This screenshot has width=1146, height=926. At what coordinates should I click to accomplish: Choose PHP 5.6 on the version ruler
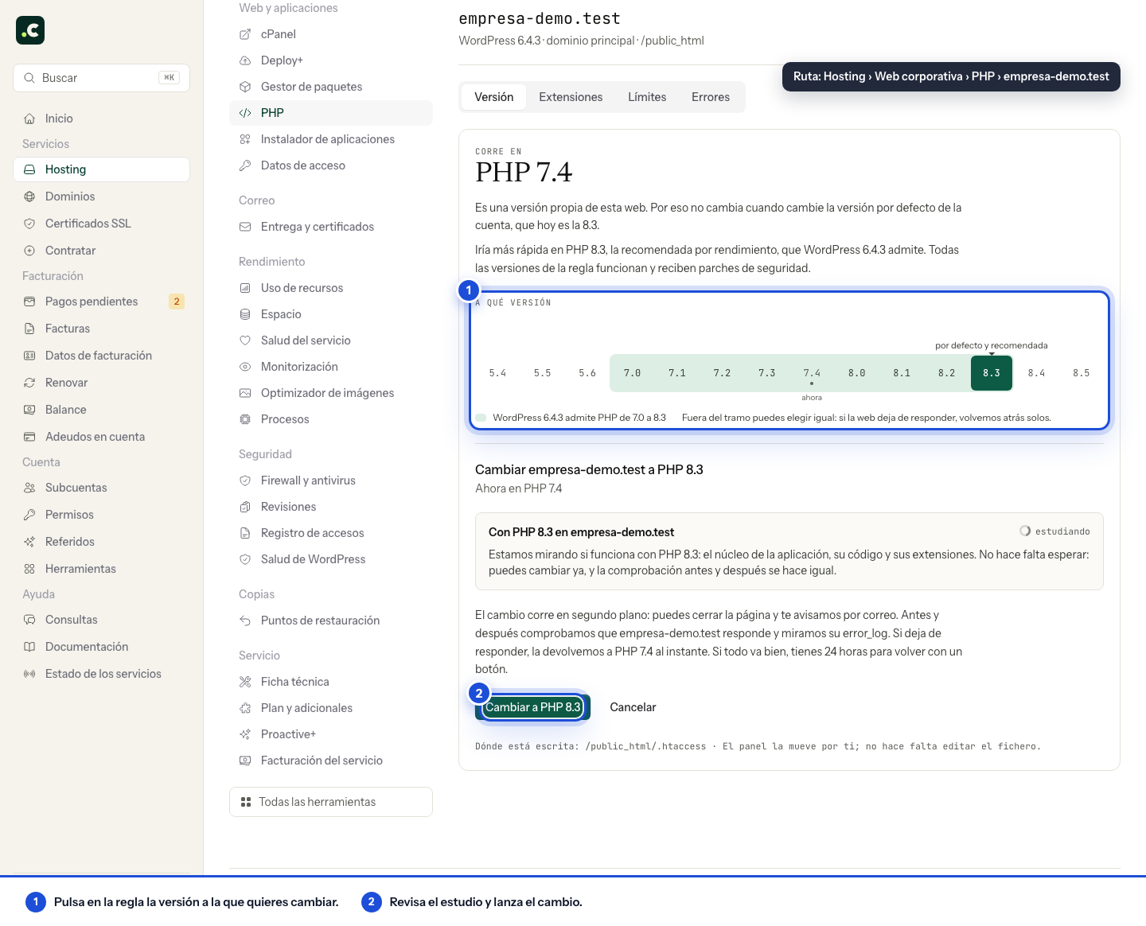[587, 372]
